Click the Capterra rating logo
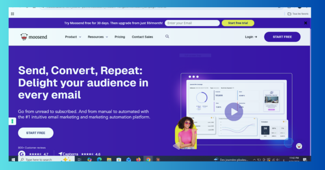The height and width of the screenshot is (170, 325). pyautogui.click(x=68, y=154)
